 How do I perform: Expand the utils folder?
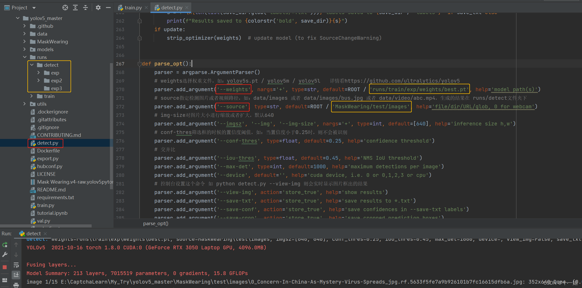pyautogui.click(x=25, y=104)
